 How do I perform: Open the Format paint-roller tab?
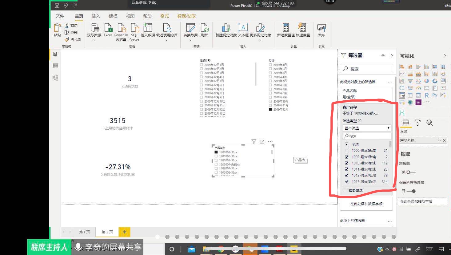pos(417,123)
